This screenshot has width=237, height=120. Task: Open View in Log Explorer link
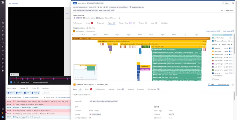[63, 97]
